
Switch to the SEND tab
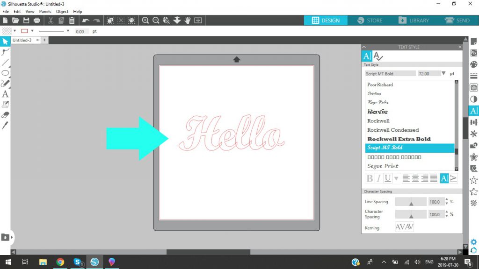point(457,21)
